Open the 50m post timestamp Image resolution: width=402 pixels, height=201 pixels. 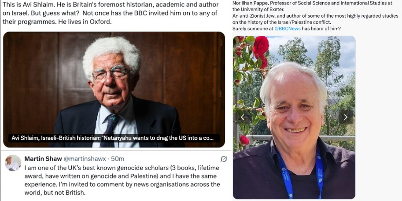click(118, 159)
